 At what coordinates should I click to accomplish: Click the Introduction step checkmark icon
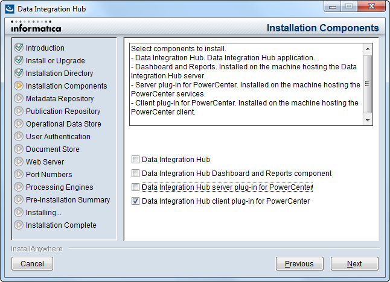19,48
